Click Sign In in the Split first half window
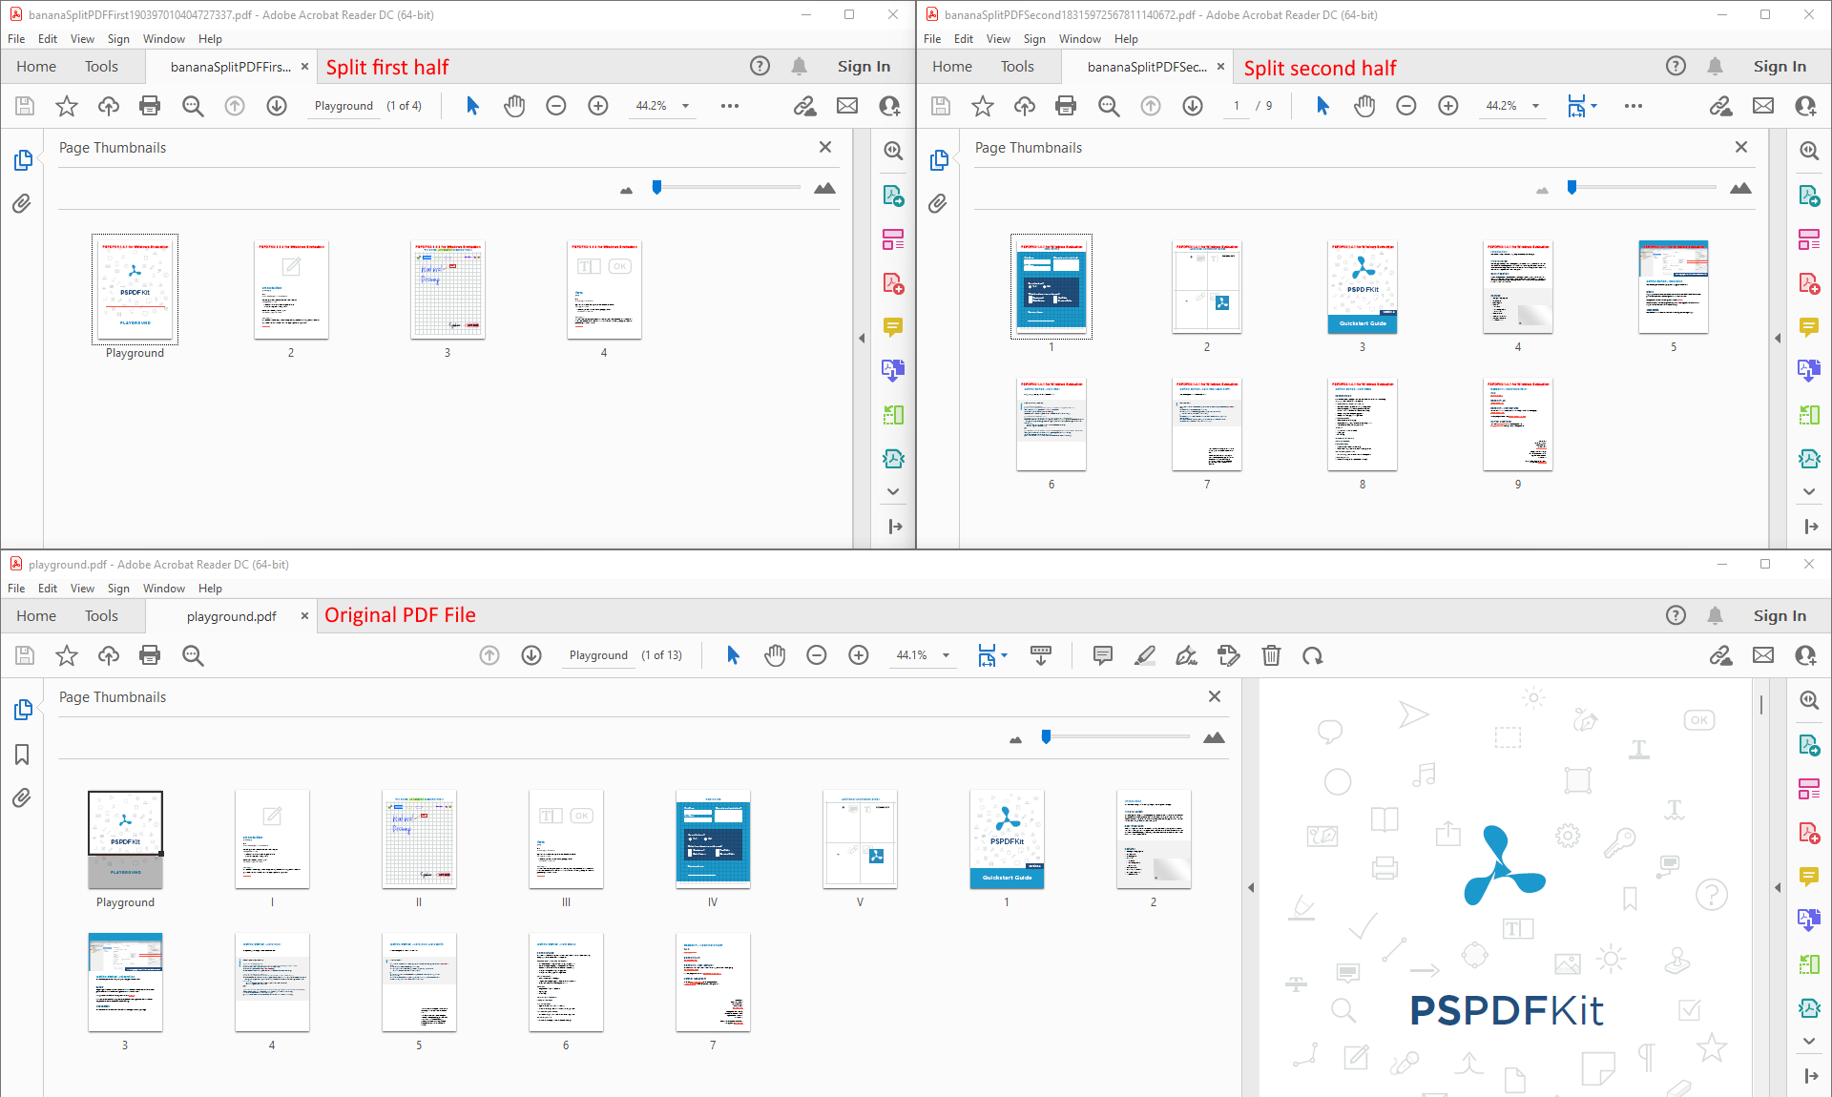 pyautogui.click(x=864, y=67)
